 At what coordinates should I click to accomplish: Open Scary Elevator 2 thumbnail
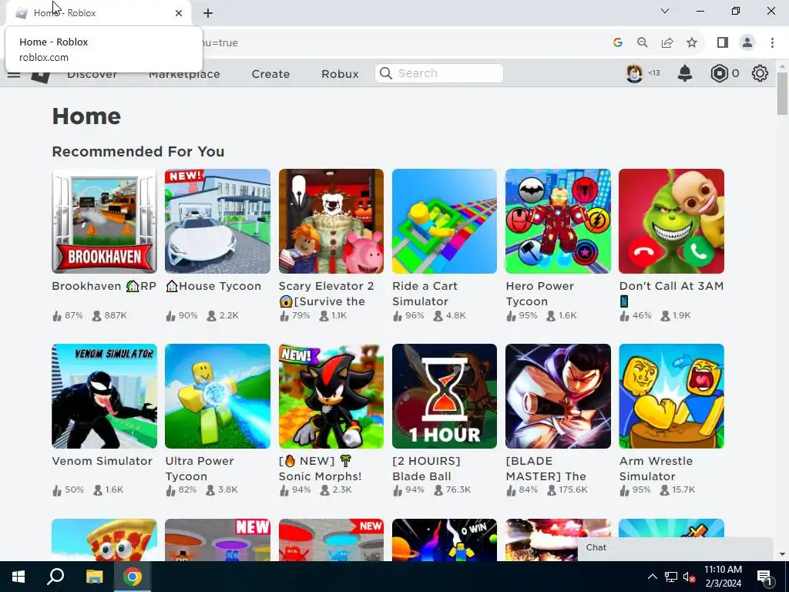[331, 221]
